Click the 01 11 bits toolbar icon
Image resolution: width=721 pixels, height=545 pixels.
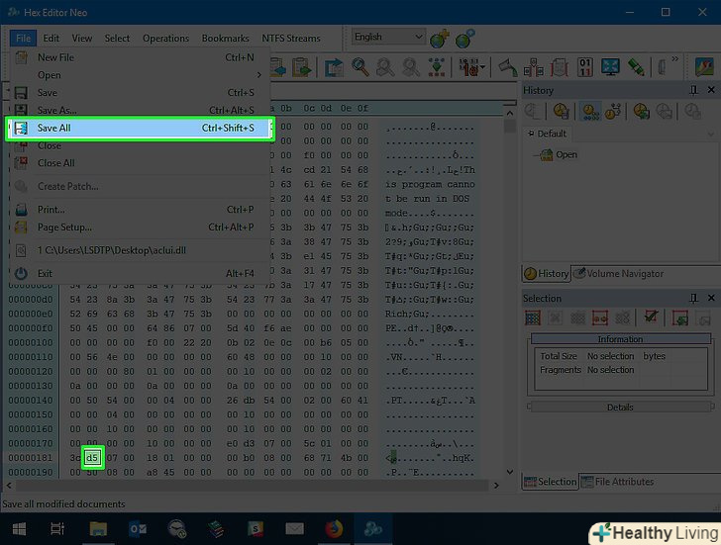pos(585,67)
